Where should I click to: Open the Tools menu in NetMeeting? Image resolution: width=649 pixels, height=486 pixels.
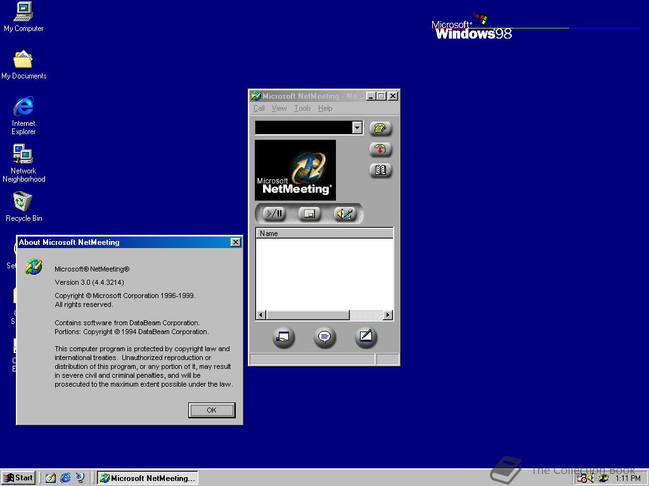click(302, 108)
